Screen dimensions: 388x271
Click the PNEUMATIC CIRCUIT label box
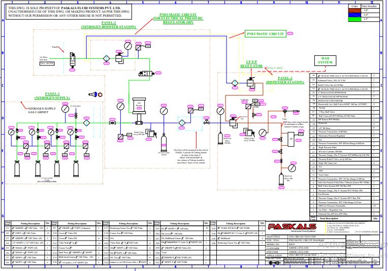click(265, 34)
